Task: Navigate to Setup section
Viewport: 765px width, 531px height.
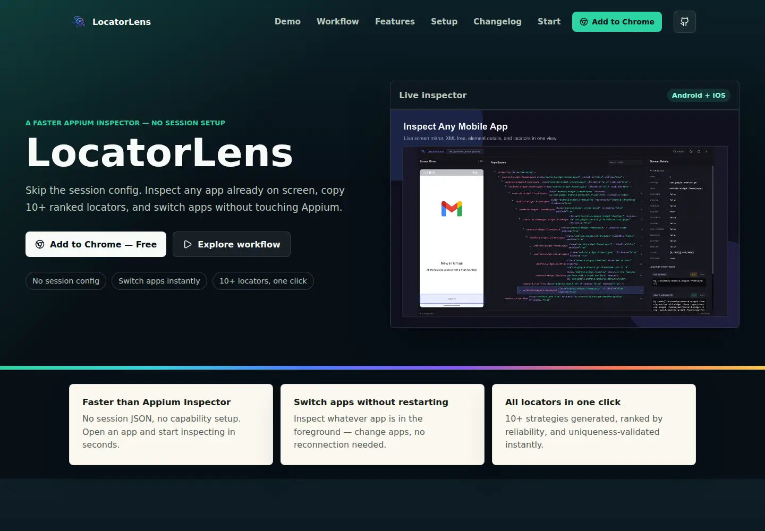Action: 444,22
